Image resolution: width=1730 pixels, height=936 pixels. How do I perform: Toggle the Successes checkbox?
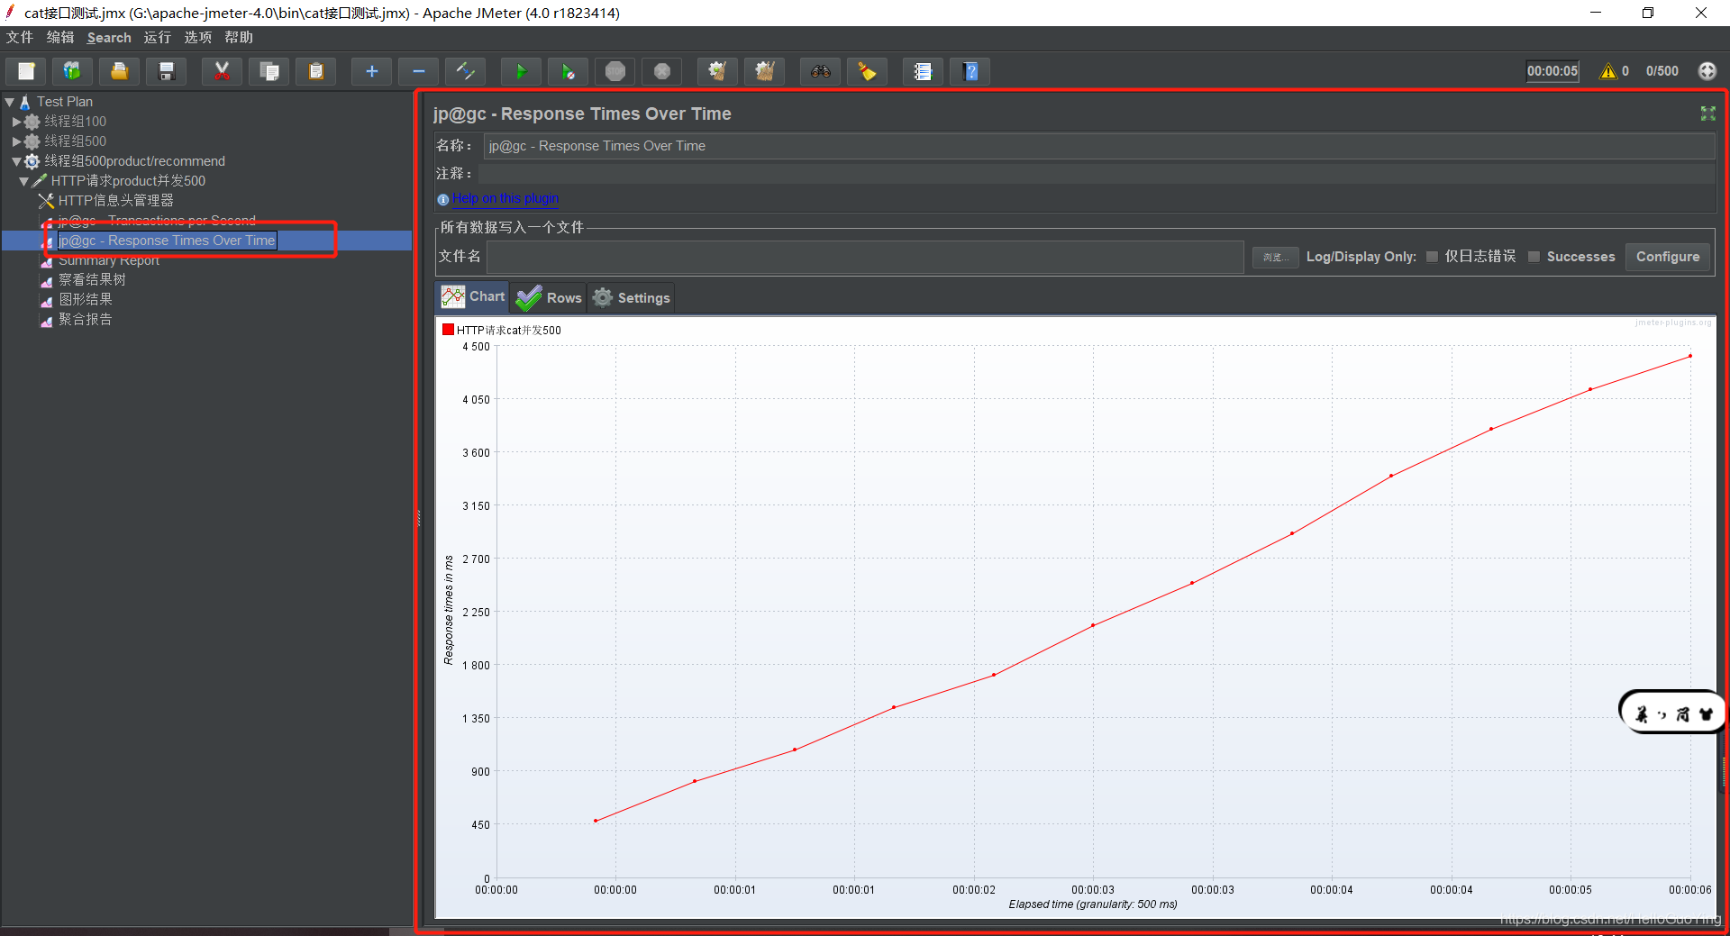tap(1534, 257)
